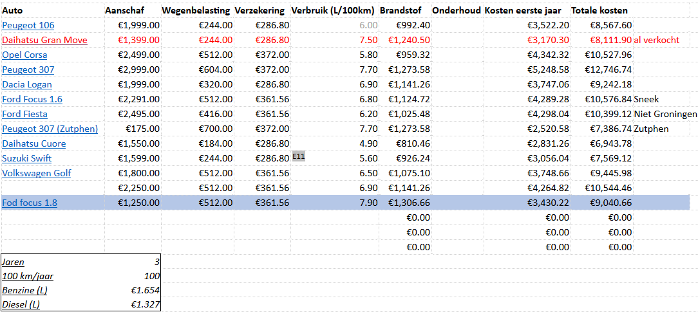Click the Totale kosten header cell
Viewport: 698px width, 312px height.
[x=599, y=10]
